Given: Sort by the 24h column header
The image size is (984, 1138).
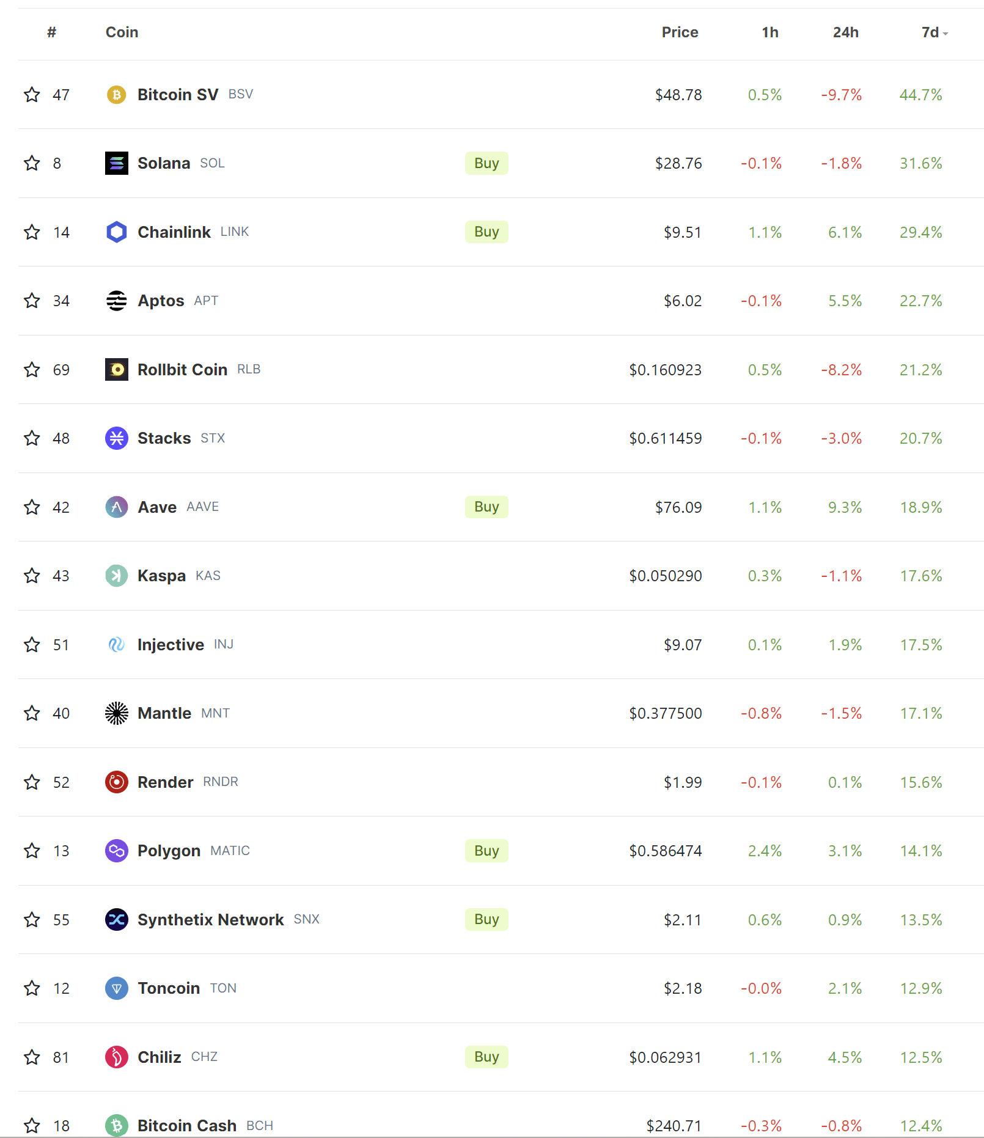Looking at the screenshot, I should tap(845, 32).
